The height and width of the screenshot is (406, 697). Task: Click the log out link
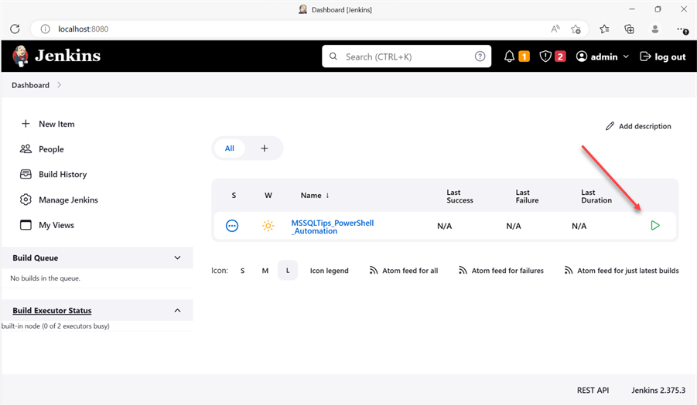662,56
